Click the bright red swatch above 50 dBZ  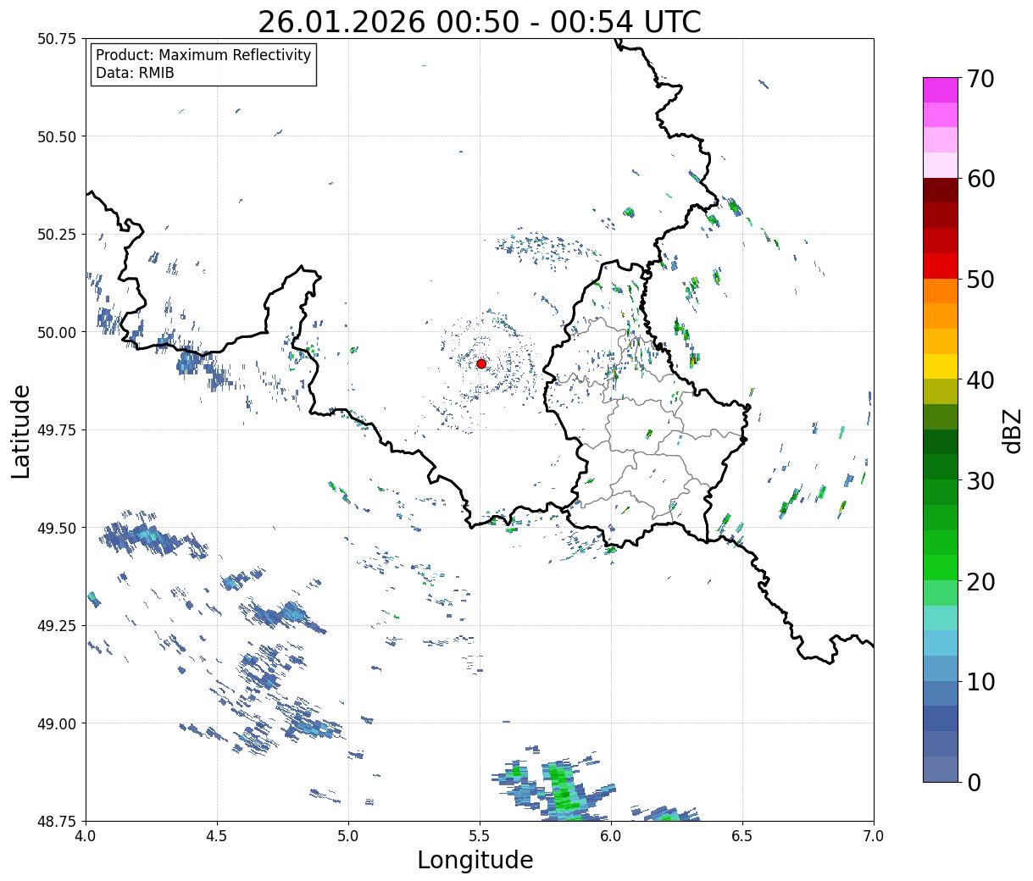coord(941,266)
